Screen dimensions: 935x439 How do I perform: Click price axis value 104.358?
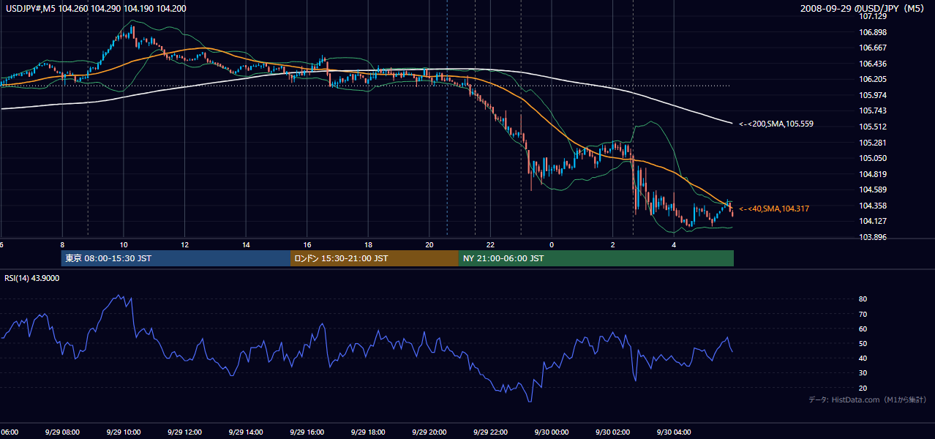coord(873,206)
